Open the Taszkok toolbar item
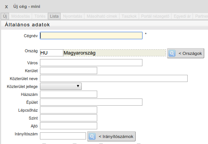 (x=129, y=16)
